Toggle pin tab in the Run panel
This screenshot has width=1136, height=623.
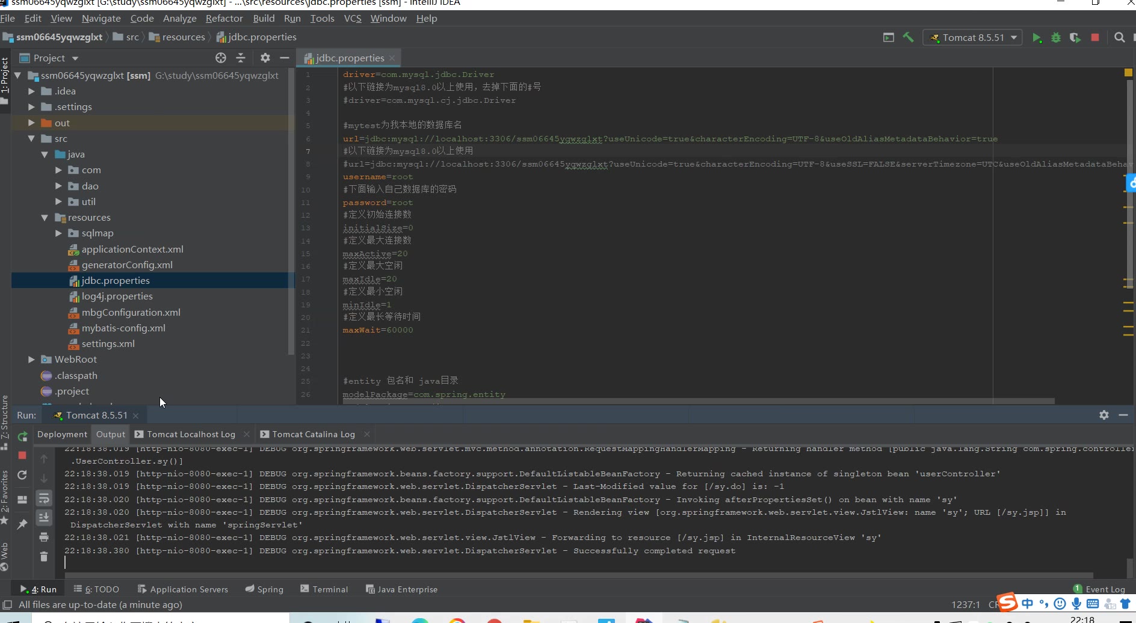(x=22, y=524)
